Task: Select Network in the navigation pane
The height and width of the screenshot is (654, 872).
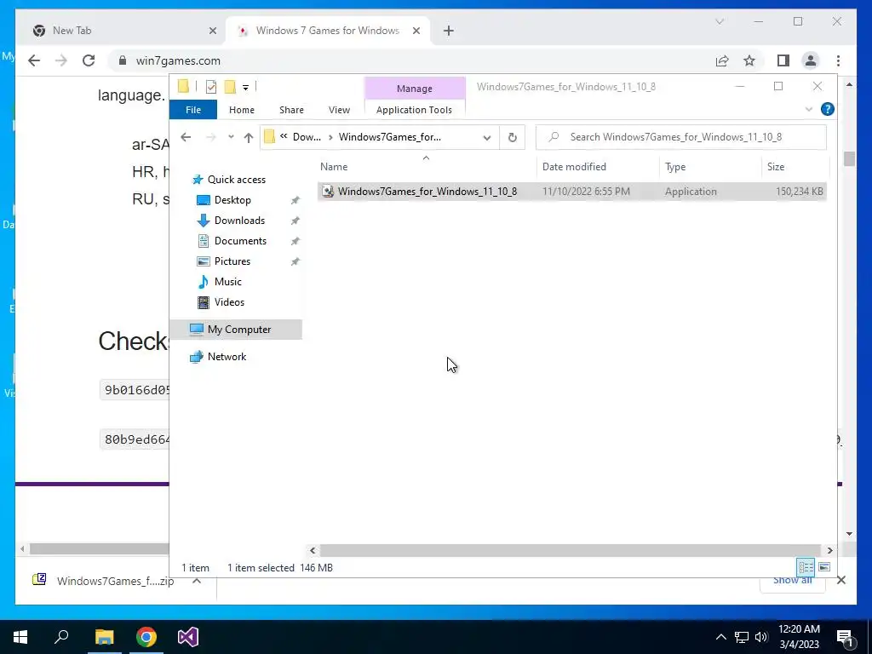Action: (x=227, y=357)
